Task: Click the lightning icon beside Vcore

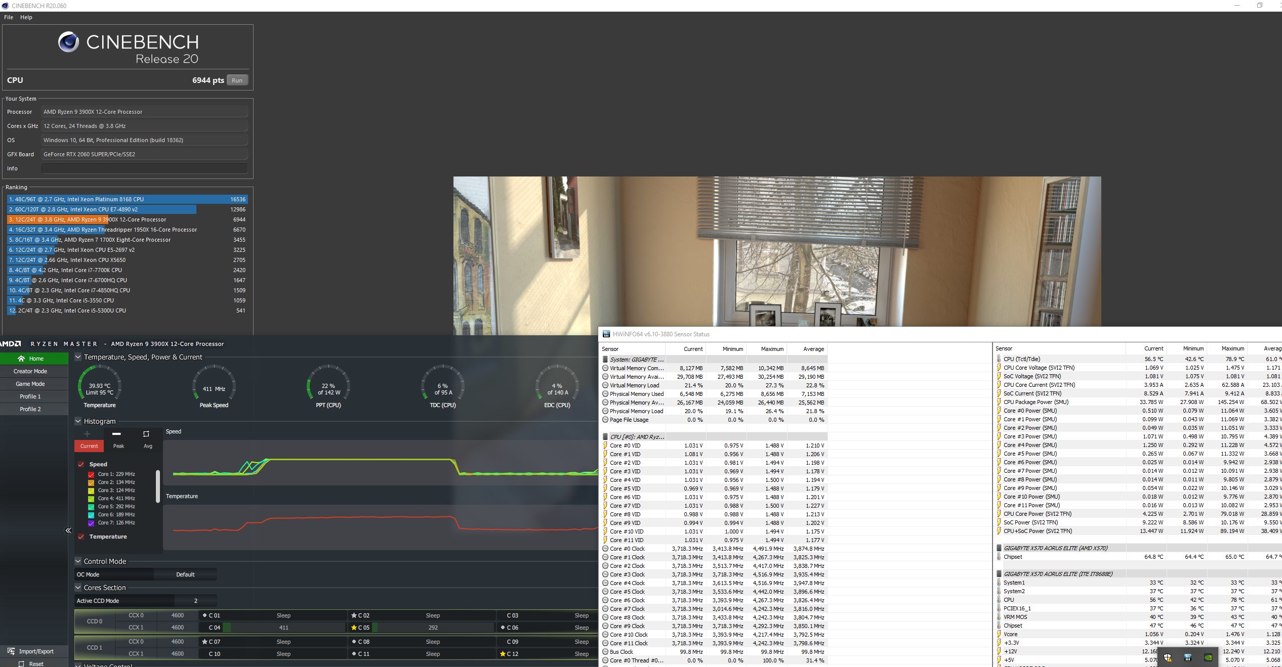Action: tap(999, 634)
